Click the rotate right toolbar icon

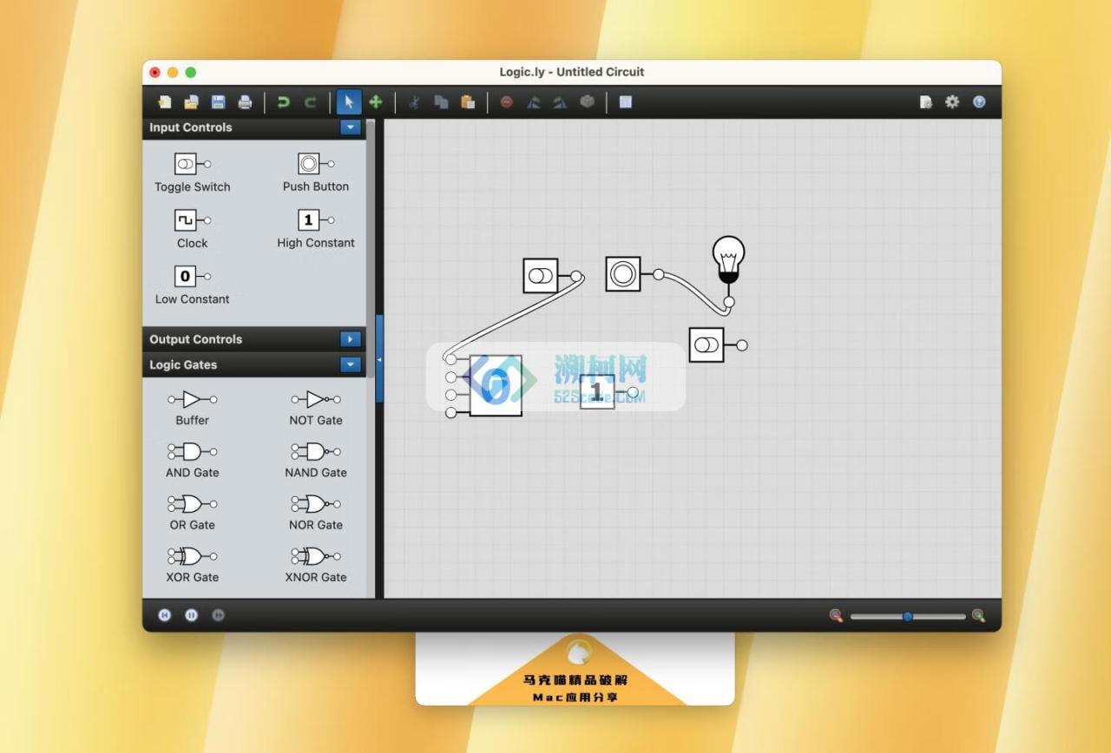click(561, 102)
